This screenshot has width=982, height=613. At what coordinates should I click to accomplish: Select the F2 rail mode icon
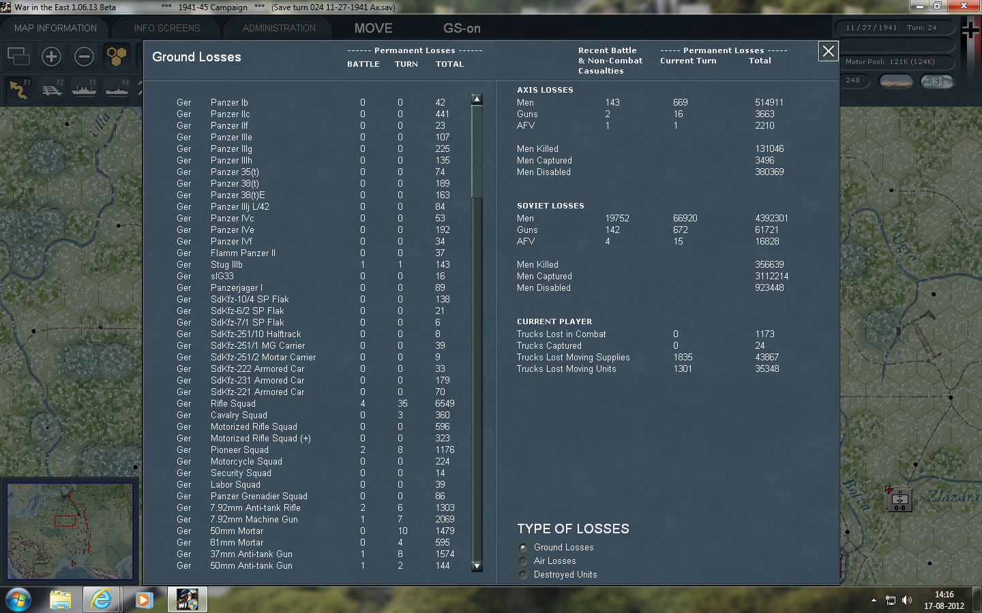[x=52, y=89]
